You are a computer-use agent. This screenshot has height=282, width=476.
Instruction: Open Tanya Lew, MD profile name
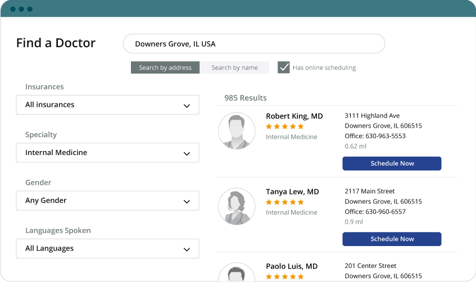(x=292, y=192)
